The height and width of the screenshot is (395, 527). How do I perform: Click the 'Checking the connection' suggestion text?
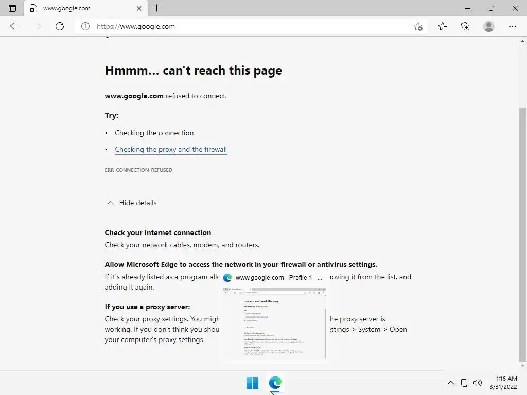pyautogui.click(x=154, y=133)
